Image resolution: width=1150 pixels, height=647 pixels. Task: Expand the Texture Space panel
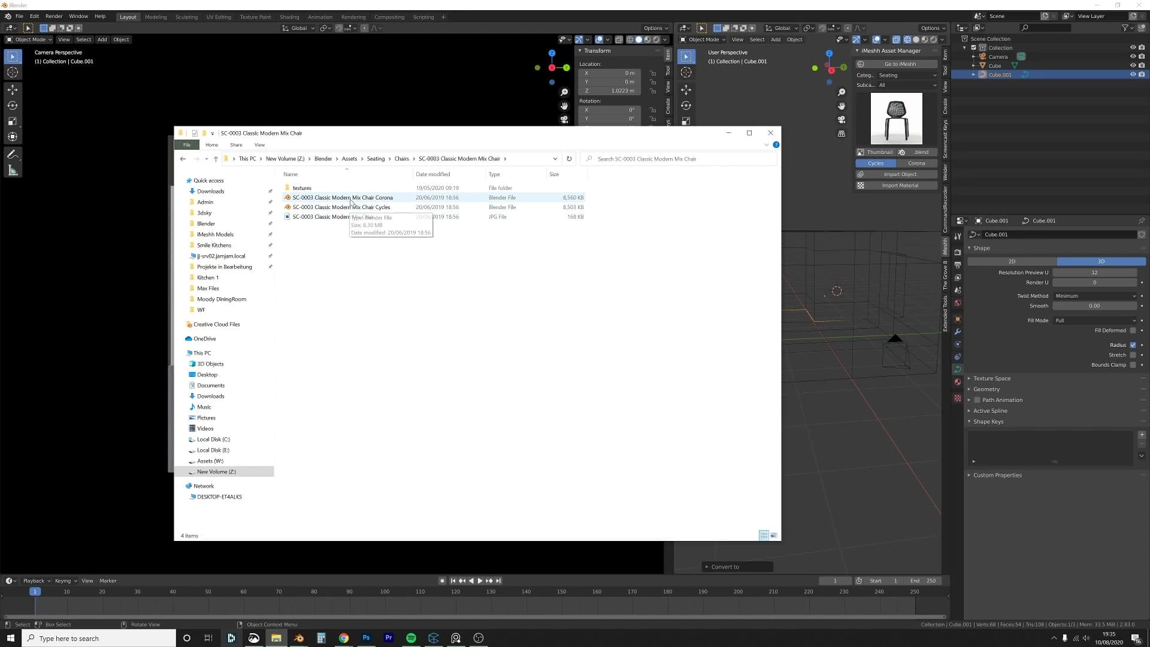[992, 379]
